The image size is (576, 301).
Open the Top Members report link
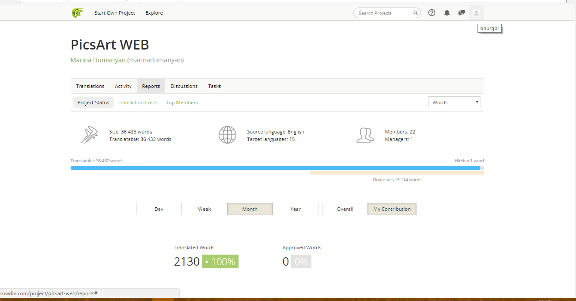coord(182,103)
